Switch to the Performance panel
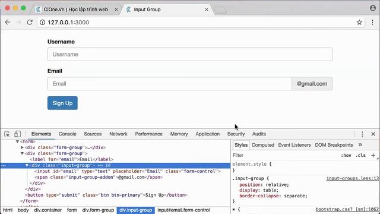The image size is (380, 214). pos(149,134)
